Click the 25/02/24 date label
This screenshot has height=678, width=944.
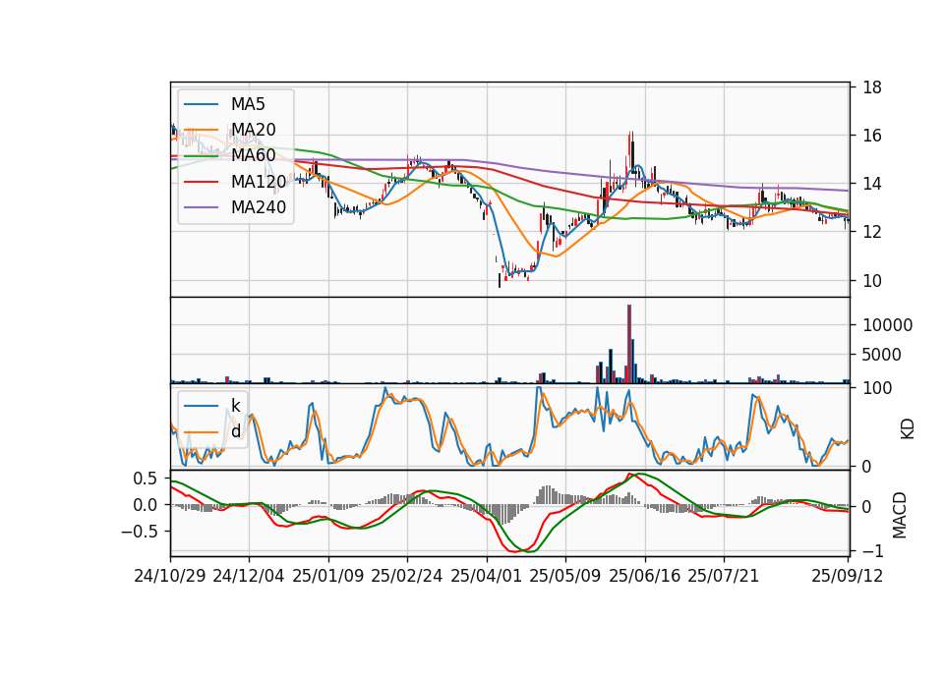pos(407,576)
